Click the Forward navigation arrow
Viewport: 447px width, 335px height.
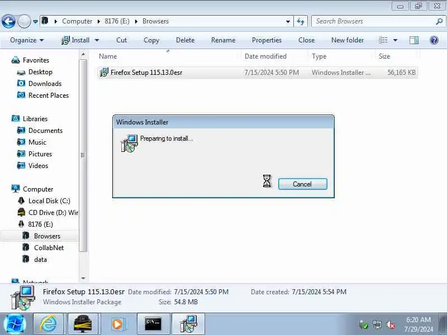[24, 21]
